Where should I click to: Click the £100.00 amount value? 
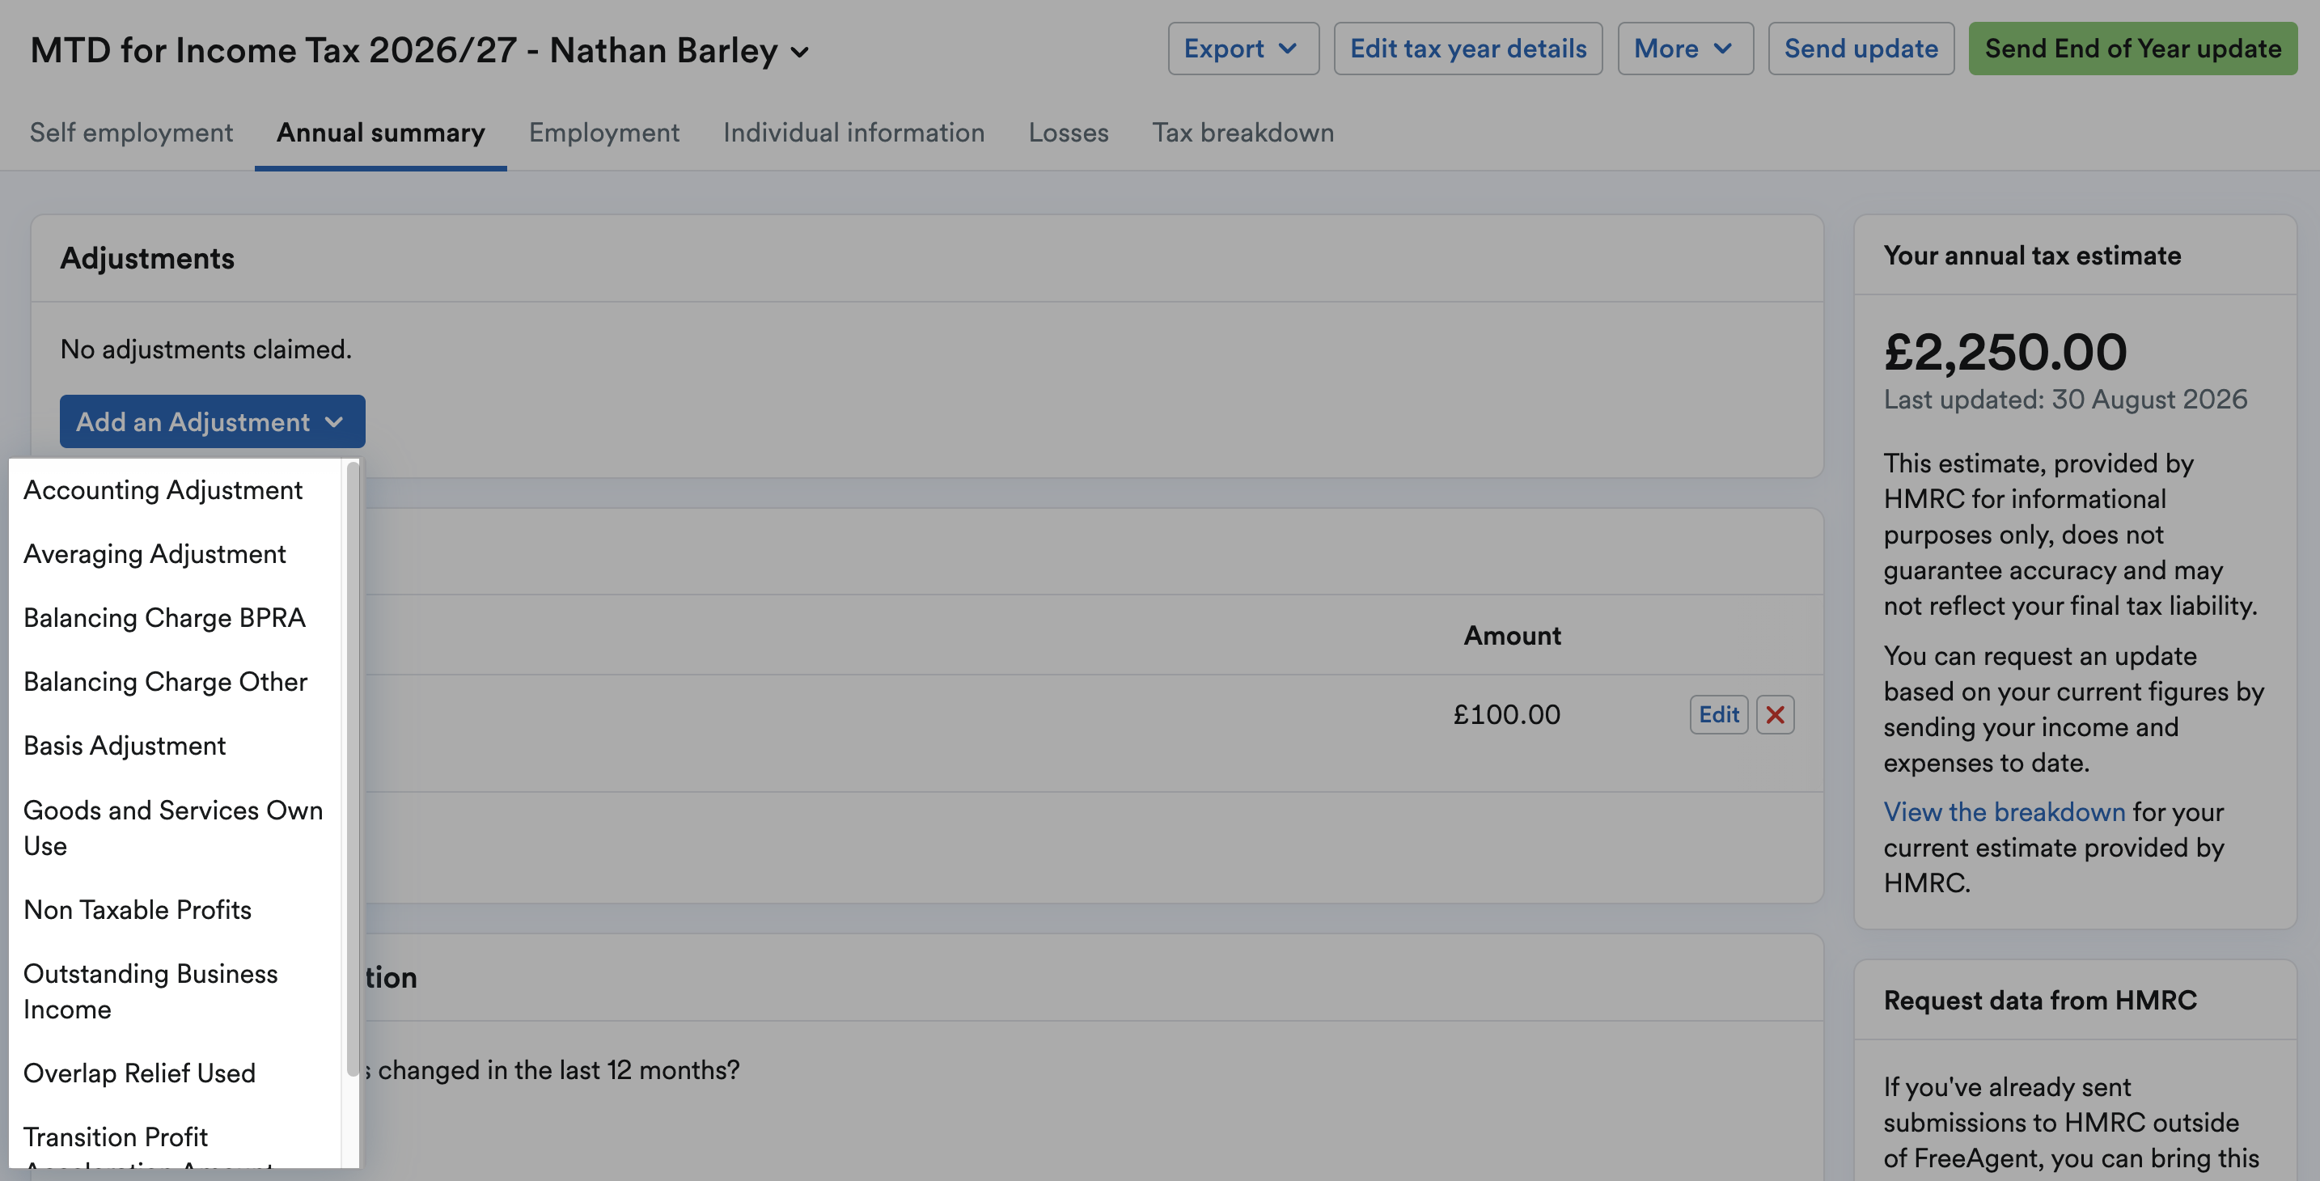coord(1506,715)
